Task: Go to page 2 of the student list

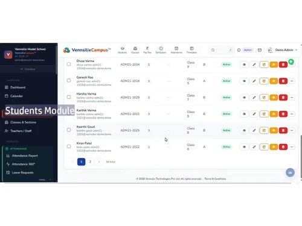Action: click(x=90, y=162)
